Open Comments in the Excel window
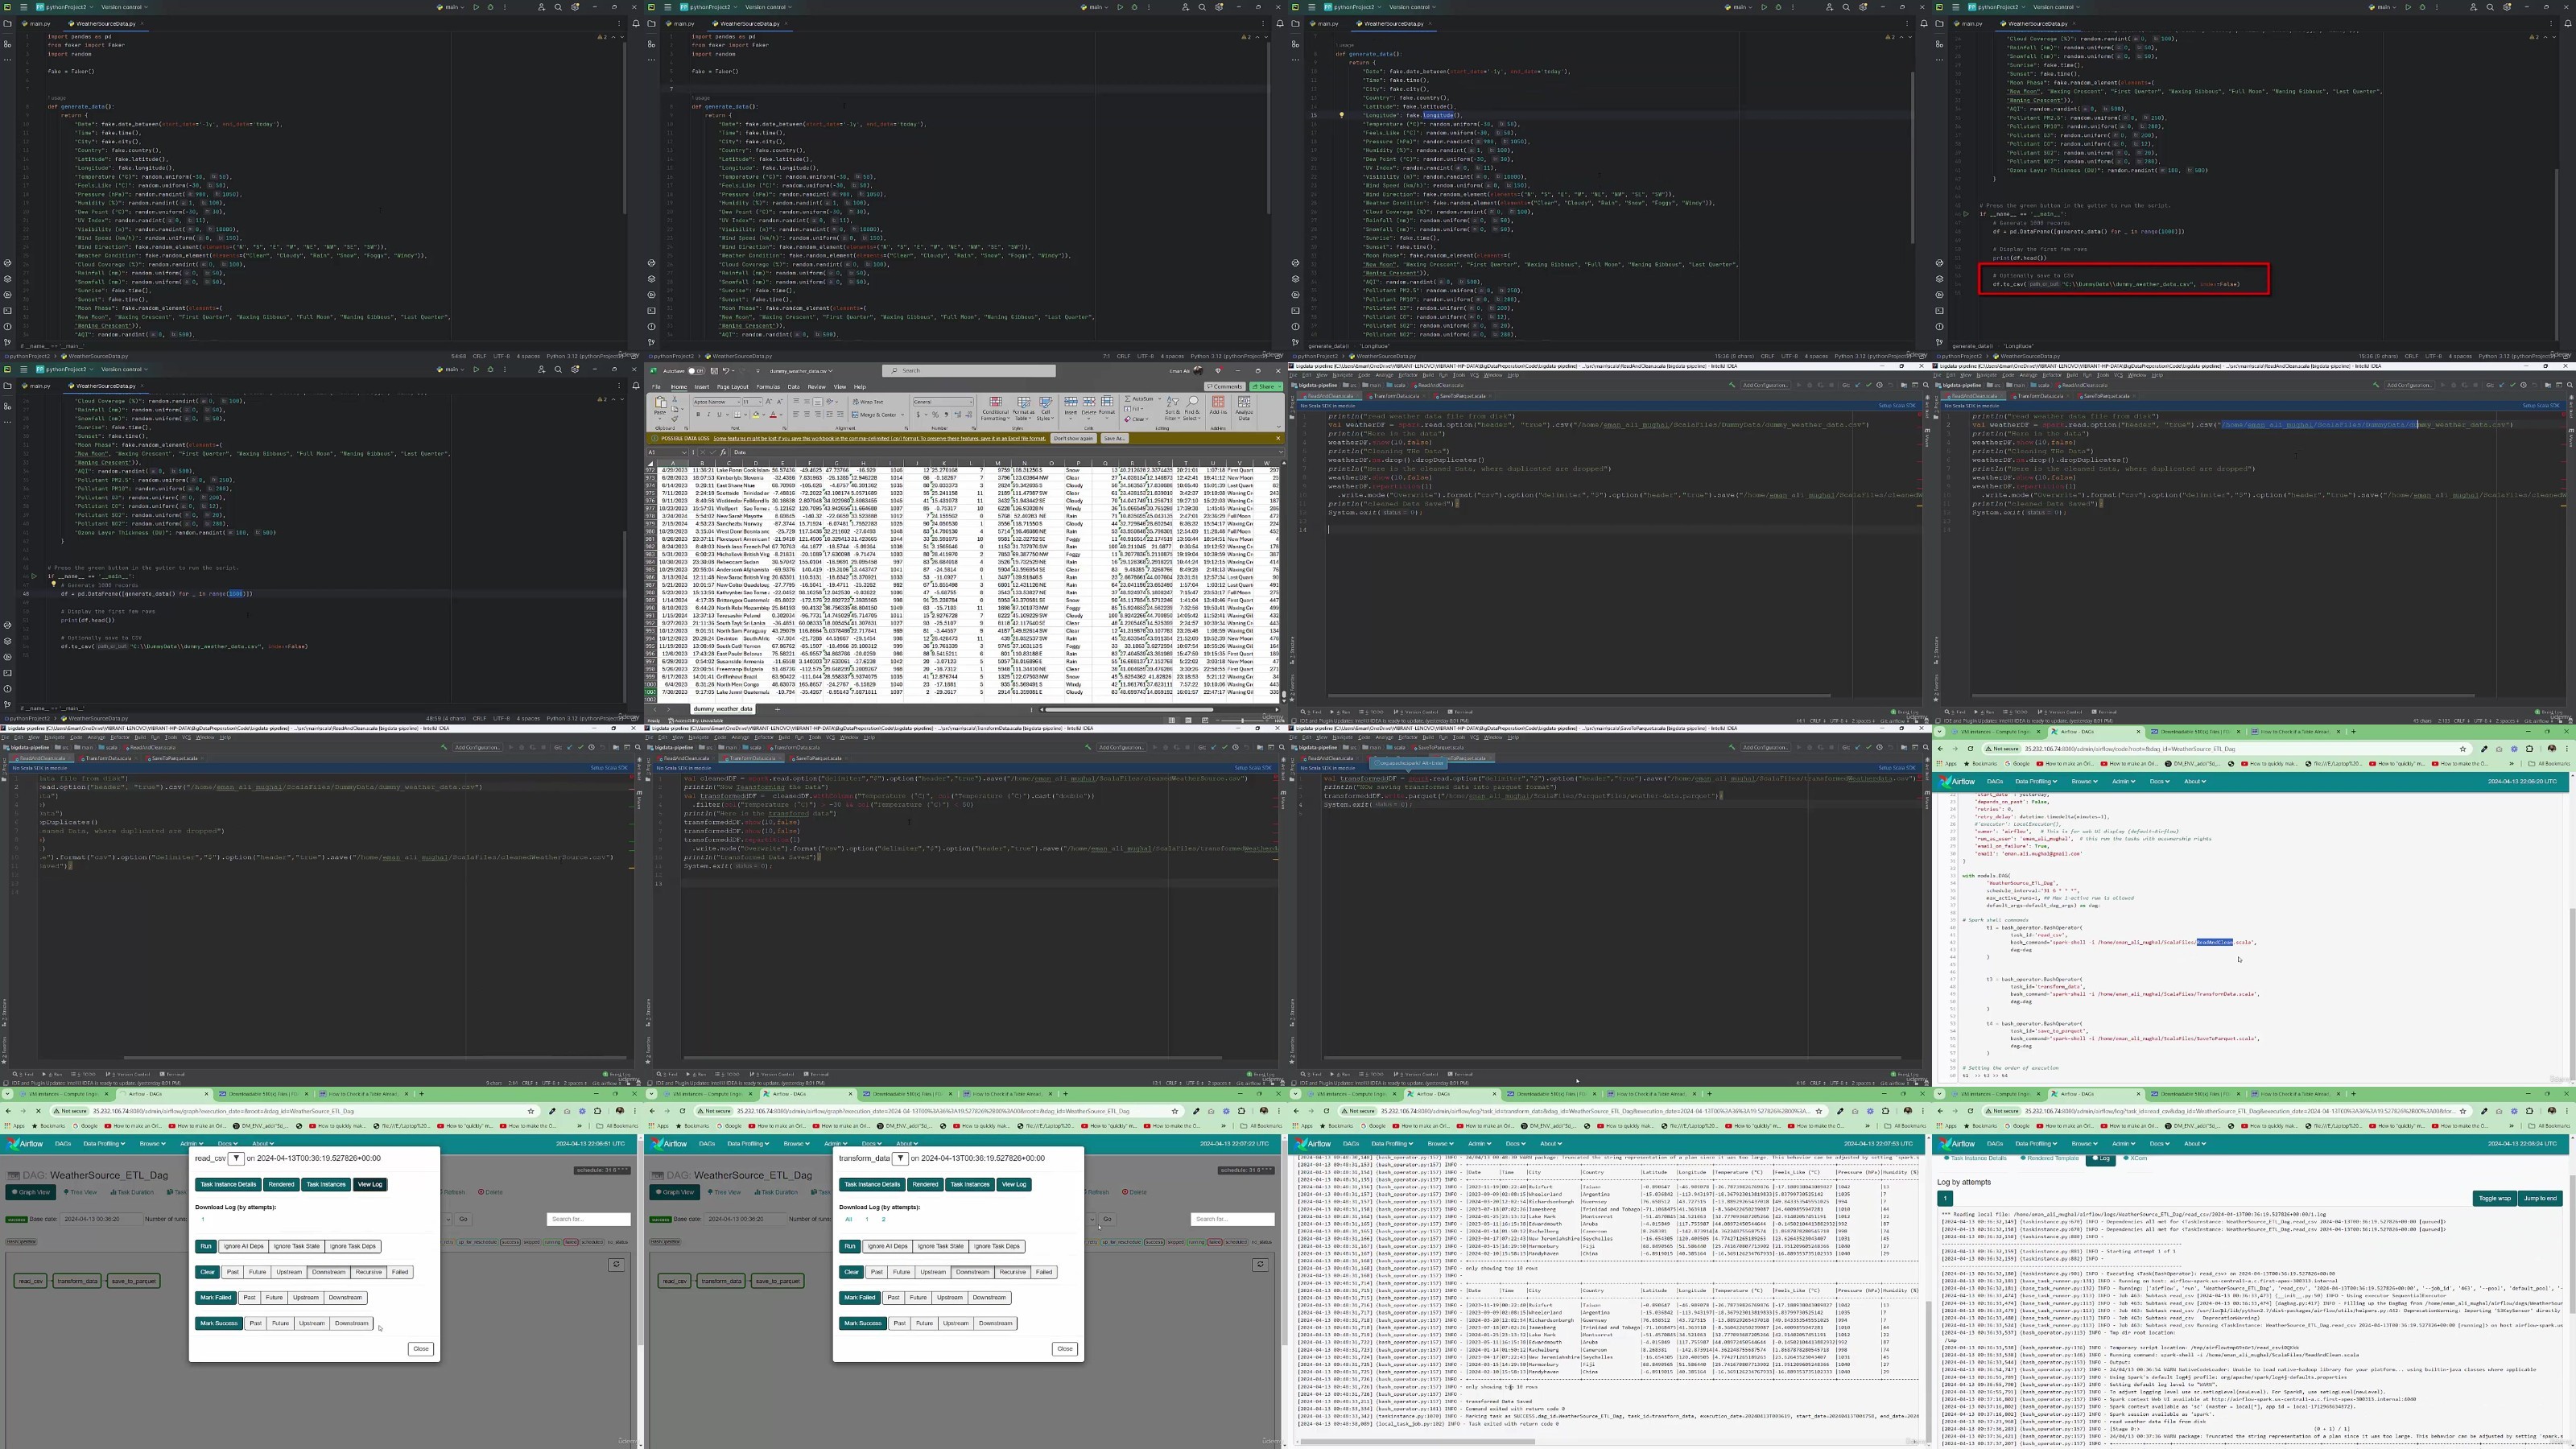The width and height of the screenshot is (2576, 1449). coord(1225,386)
